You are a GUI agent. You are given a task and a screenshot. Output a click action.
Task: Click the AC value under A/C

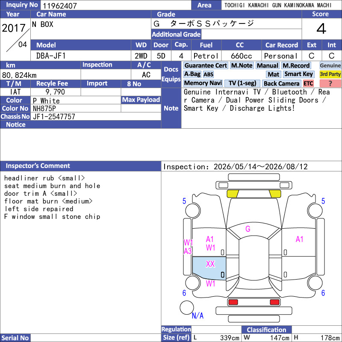pyautogui.click(x=146, y=75)
